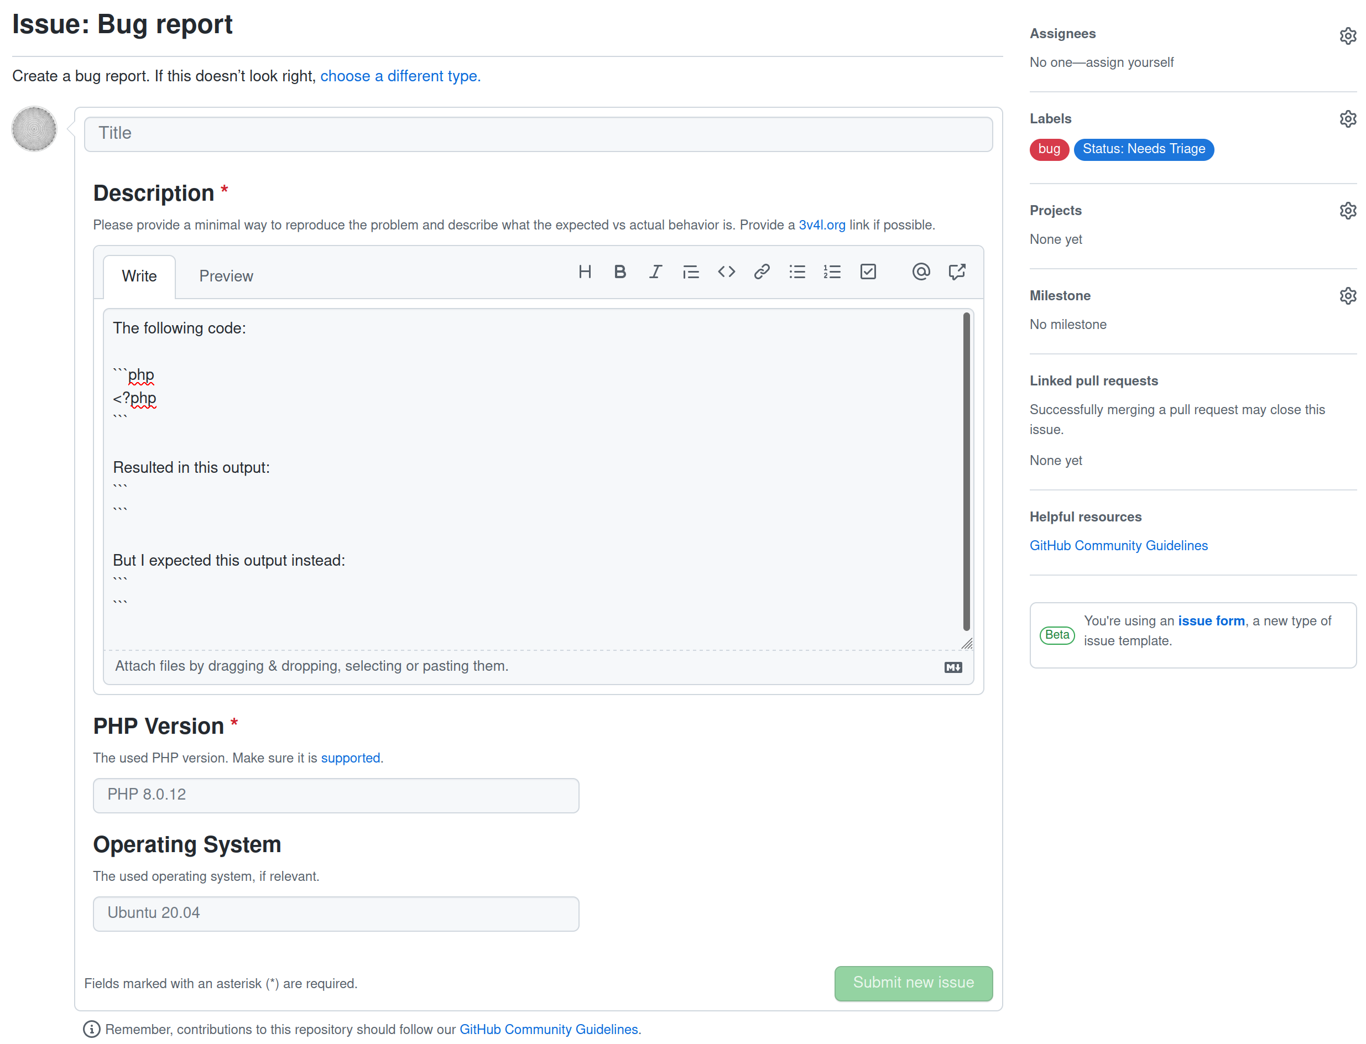Mention a user with the @ icon
Image resolution: width=1366 pixels, height=1044 pixels.
click(920, 272)
